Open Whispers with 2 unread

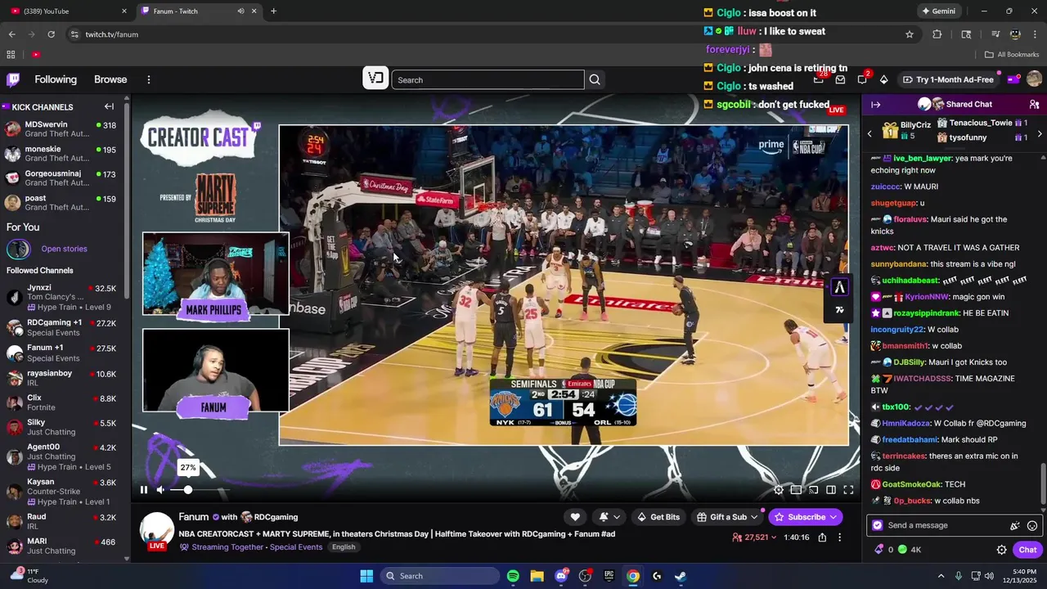pos(862,79)
